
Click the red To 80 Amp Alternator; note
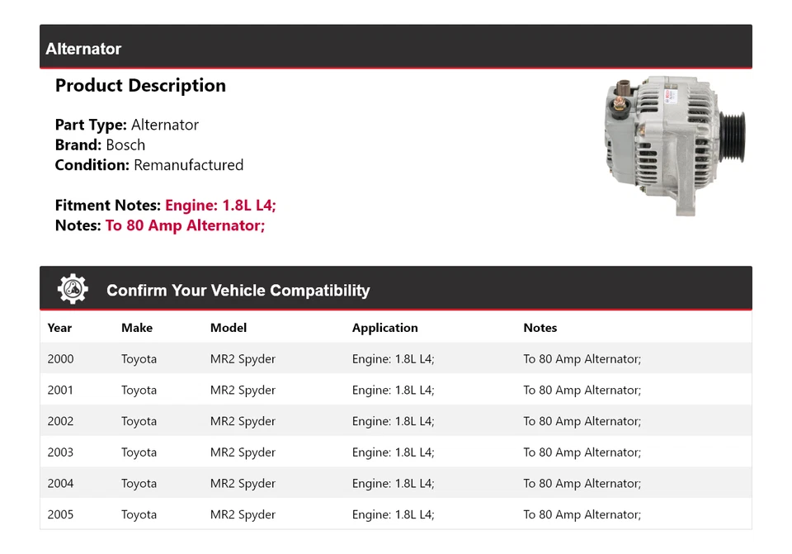tap(185, 225)
